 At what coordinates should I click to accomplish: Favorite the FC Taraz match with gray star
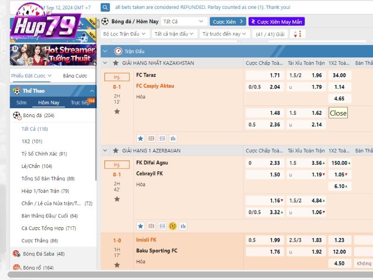[117, 111]
